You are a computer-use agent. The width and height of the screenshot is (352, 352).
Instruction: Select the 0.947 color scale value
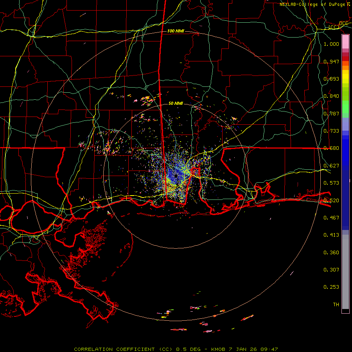tap(331, 61)
